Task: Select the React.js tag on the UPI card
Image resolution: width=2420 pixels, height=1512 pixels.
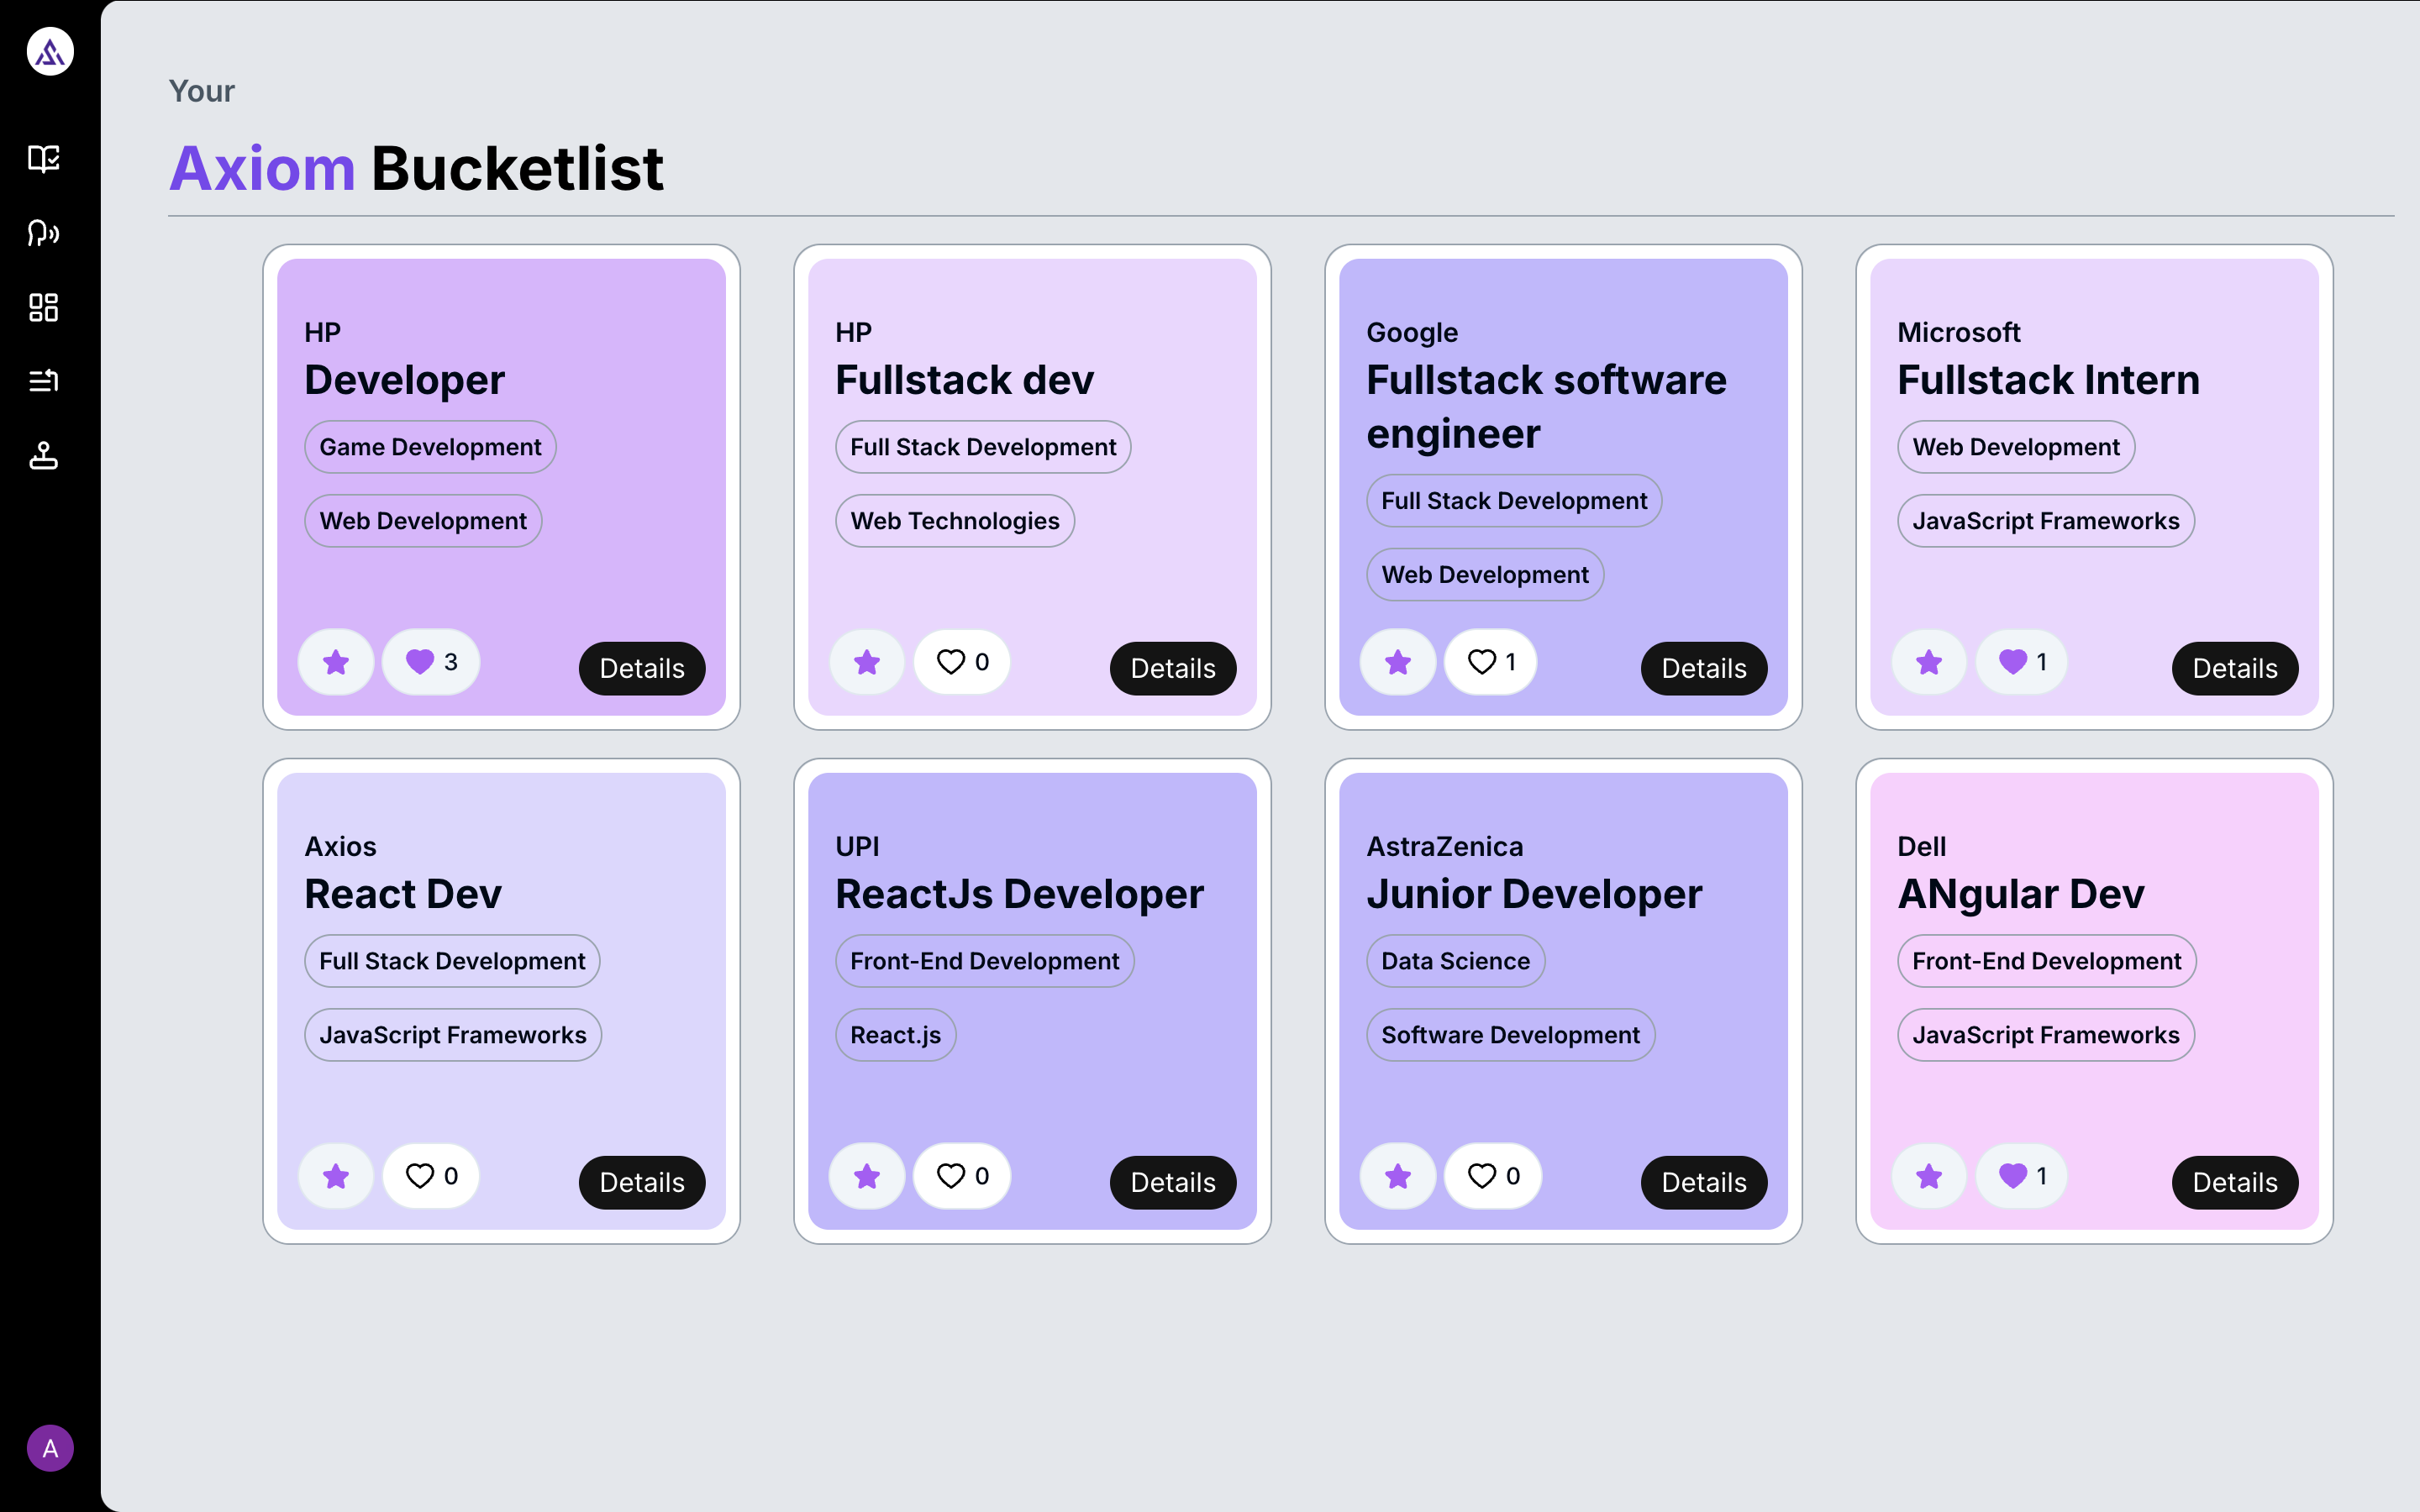Action: [x=895, y=1035]
